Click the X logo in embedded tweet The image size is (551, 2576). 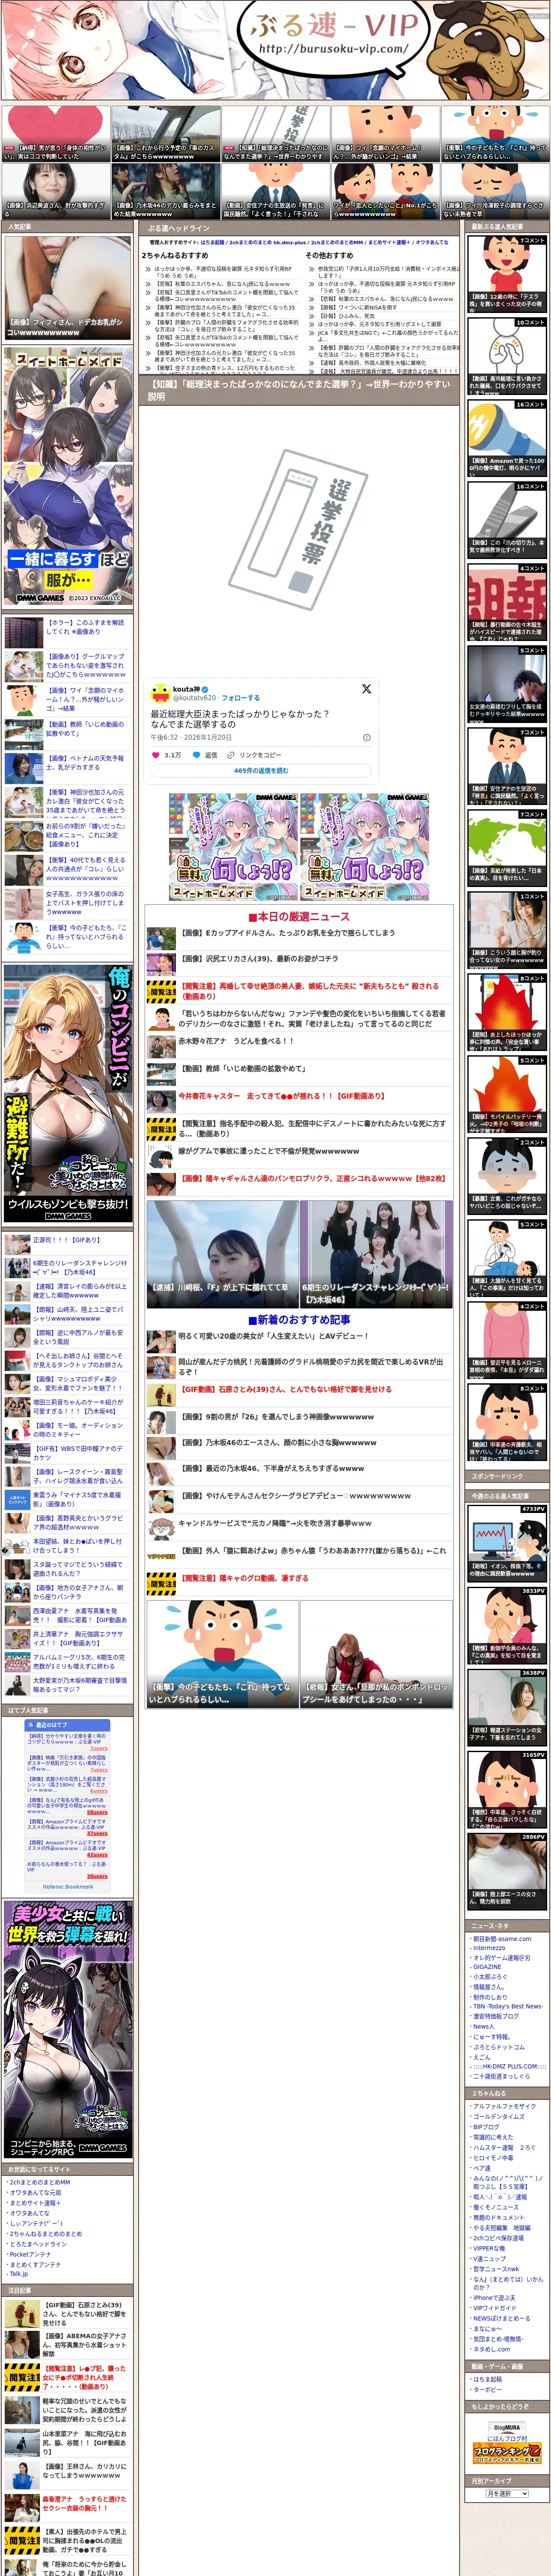point(366,689)
